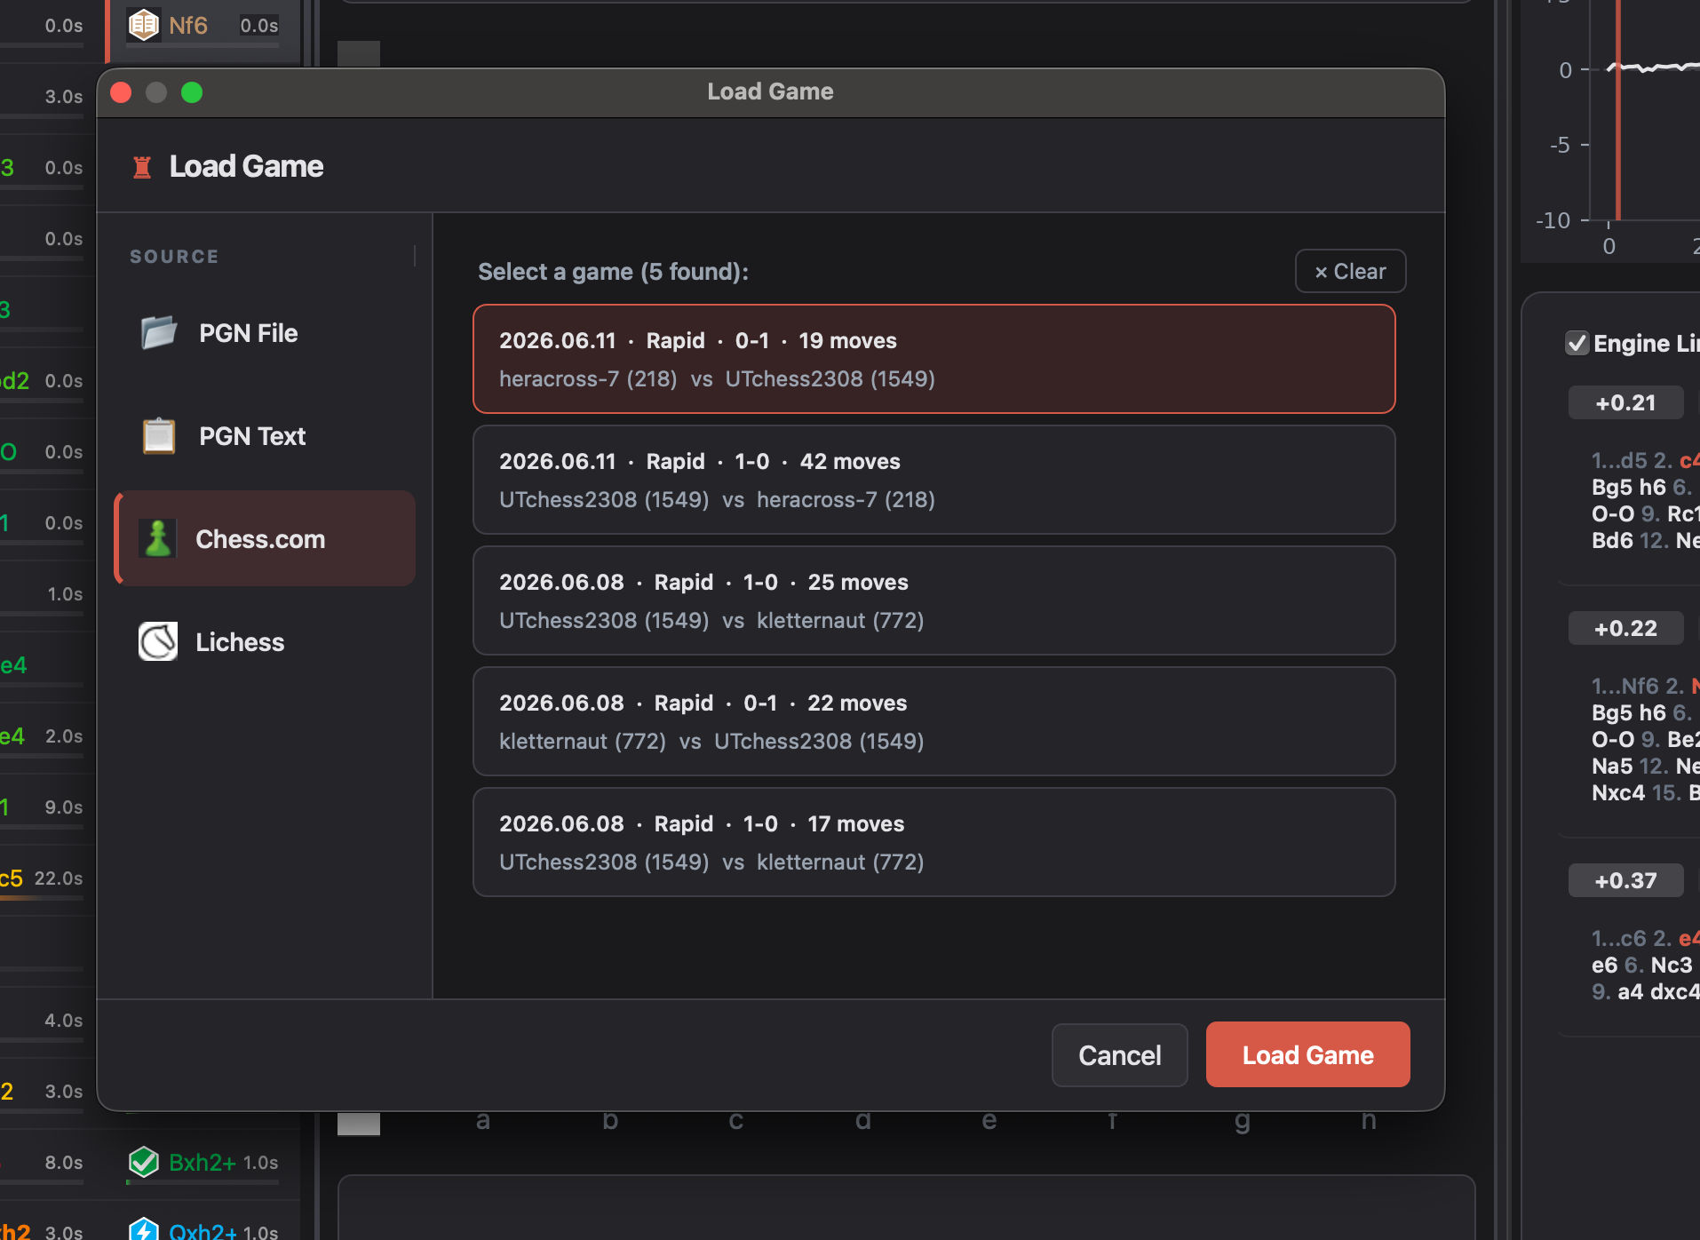Click the +0.22 engine evaluation badge
Image resolution: width=1700 pixels, height=1240 pixels.
coord(1625,628)
